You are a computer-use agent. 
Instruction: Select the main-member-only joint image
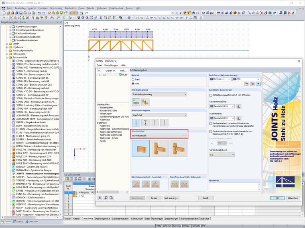point(140,149)
